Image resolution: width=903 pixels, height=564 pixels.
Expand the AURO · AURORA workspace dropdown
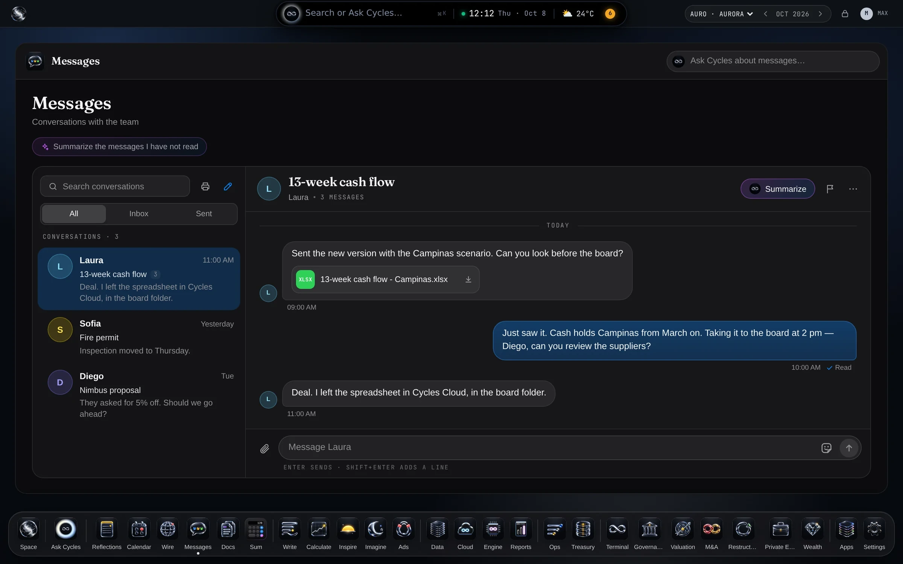pyautogui.click(x=721, y=14)
